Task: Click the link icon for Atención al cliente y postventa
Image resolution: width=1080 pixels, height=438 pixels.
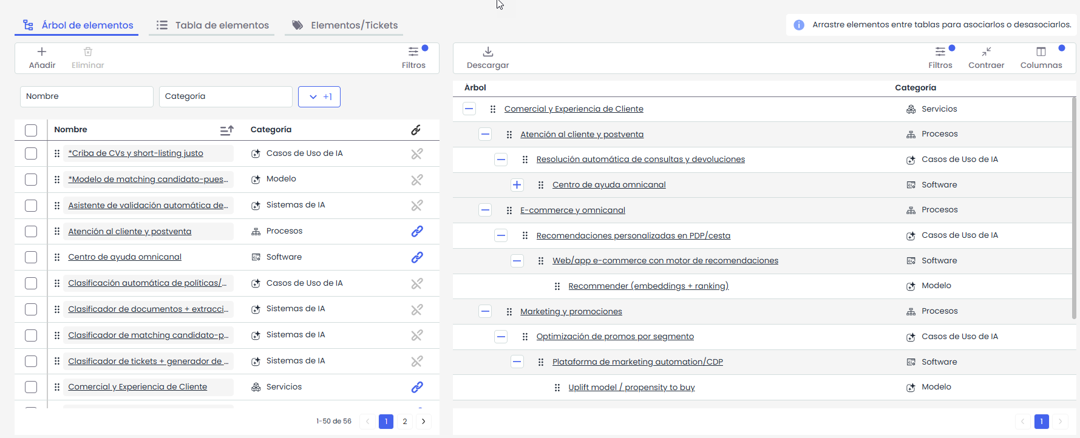Action: click(417, 231)
